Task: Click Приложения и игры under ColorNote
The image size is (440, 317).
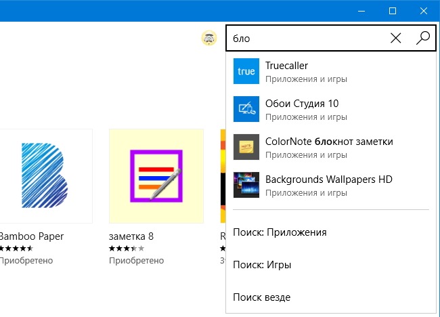Action: point(306,155)
